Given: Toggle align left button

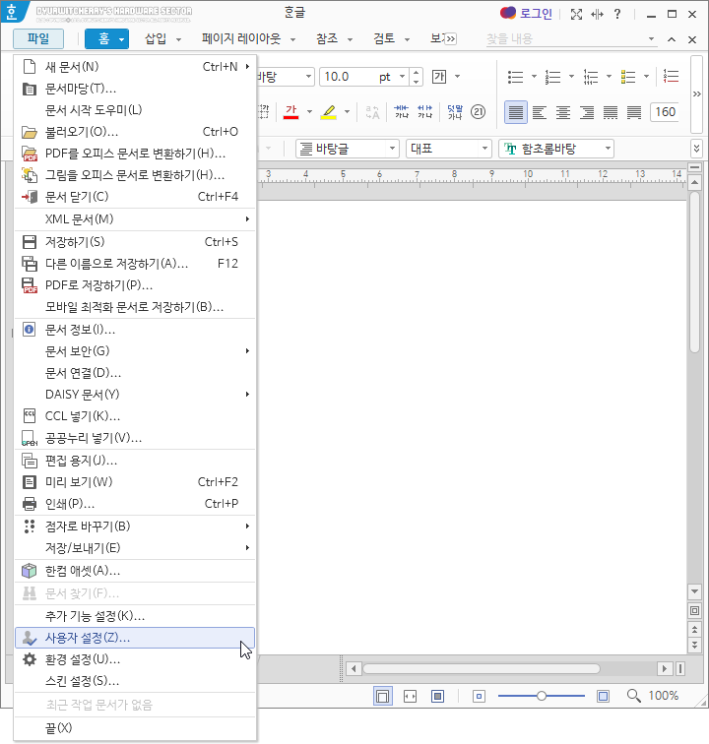Looking at the screenshot, I should coord(540,112).
